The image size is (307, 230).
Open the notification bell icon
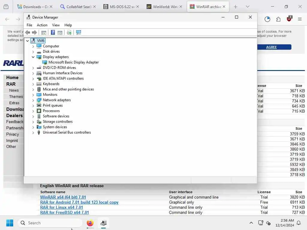point(299,223)
